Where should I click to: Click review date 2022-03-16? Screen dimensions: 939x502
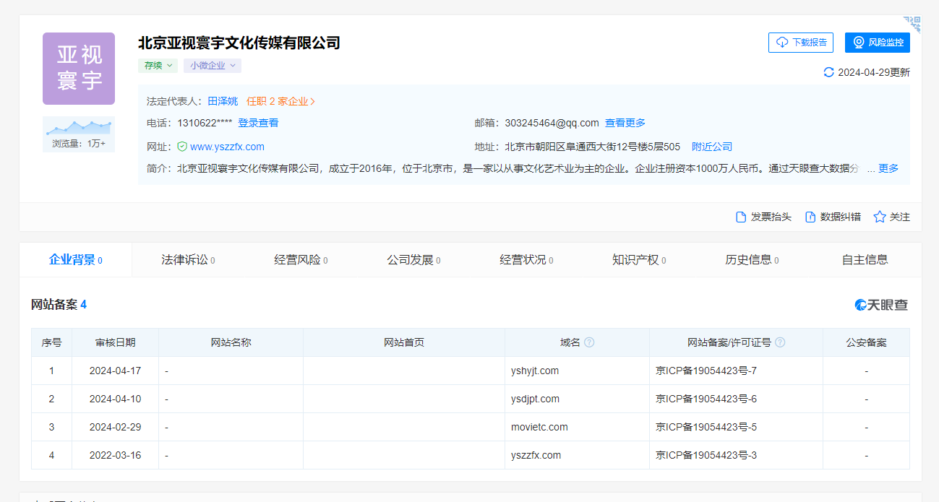tap(115, 455)
